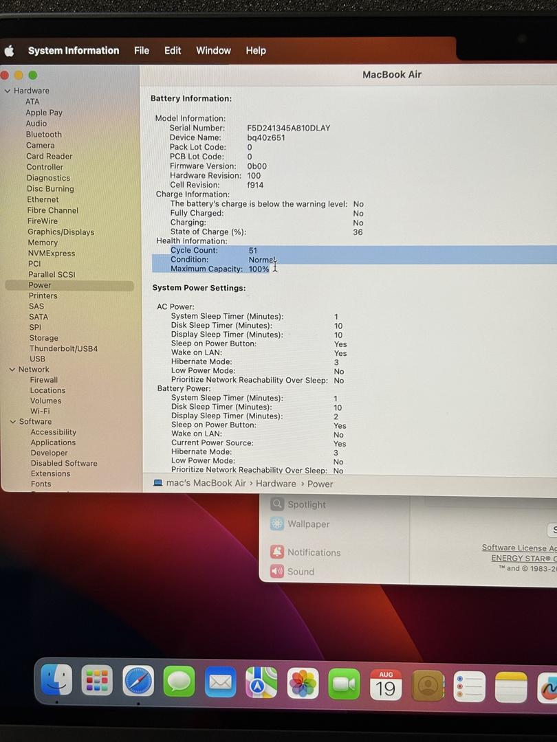Select Memory in the sidebar
Viewport: 557px width, 742px height.
pos(43,243)
